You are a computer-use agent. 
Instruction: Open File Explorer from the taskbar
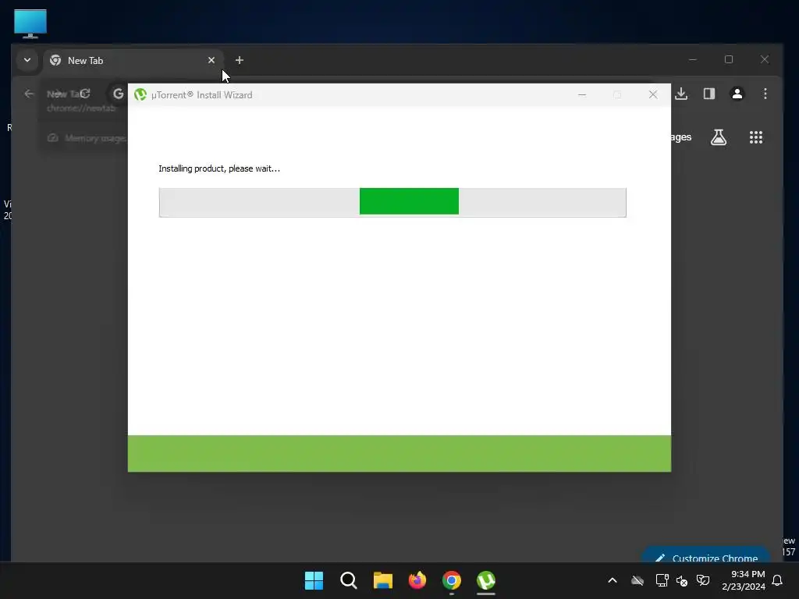382,580
